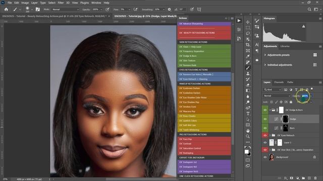This screenshot has width=323, height=181.
Task: Select the Hand tool
Action: pyautogui.click(x=248, y=131)
